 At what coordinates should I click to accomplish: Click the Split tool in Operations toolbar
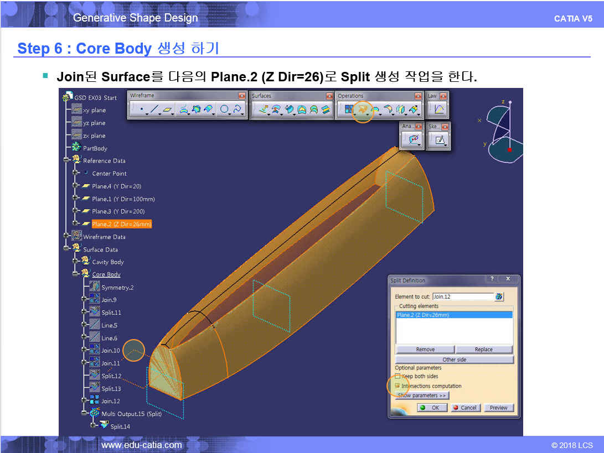363,110
